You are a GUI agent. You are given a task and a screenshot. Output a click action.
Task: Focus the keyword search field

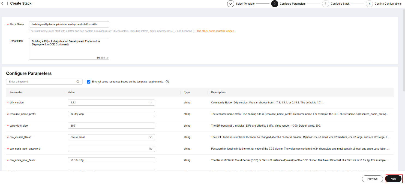coord(44,82)
